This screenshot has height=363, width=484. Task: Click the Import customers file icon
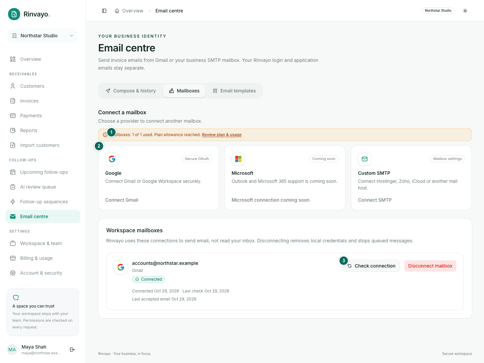[x=13, y=145]
